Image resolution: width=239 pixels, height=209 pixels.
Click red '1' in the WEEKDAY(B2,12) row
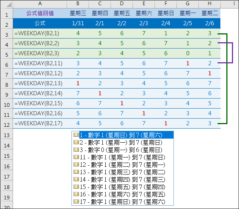pos(210,73)
